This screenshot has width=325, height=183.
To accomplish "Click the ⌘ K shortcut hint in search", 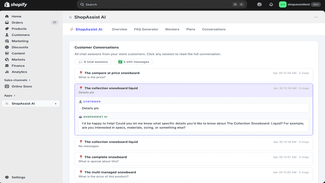I will pos(238,4).
